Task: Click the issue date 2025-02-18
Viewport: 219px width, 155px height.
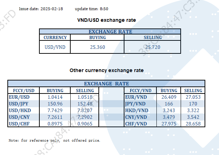Action: coord(52,8)
